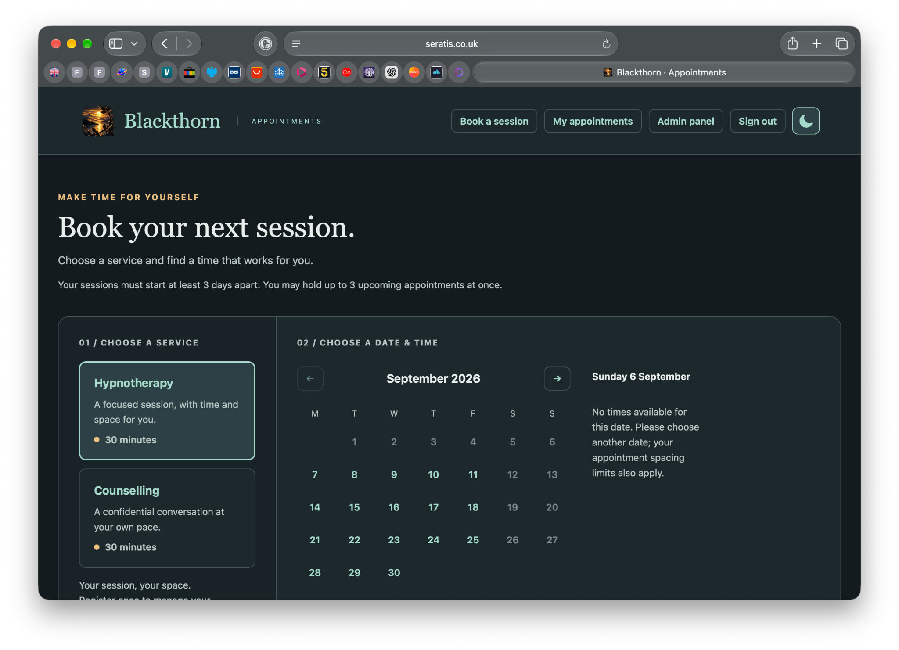Open the ChatGPT pinned tab
Screen dimensions: 899x650
click(x=392, y=72)
